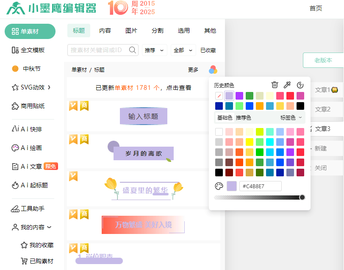The width and height of the screenshot is (344, 270).
Task: Switch to the 推荐色 color tab
Action: tap(244, 117)
